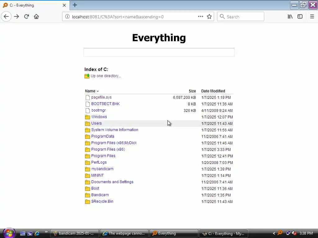Open the Program Files (x86) folder
This screenshot has height=238, width=318.
108,149
